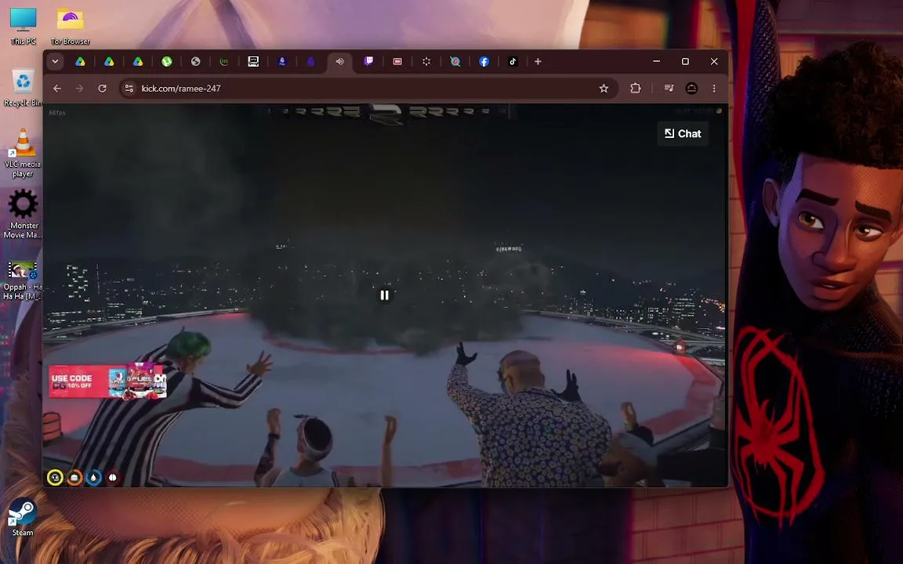Switch to the sun-shaped icon tab
Image resolution: width=903 pixels, height=564 pixels.
coord(426,62)
